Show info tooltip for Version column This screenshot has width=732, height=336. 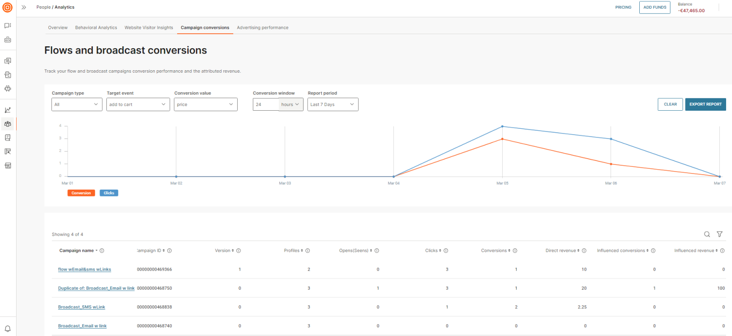[x=238, y=251]
